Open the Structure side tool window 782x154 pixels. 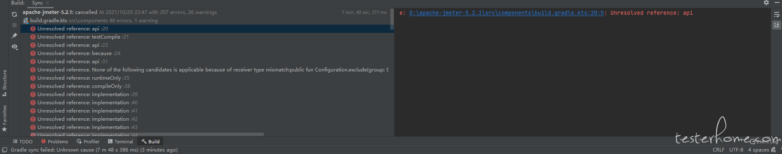coord(5,83)
